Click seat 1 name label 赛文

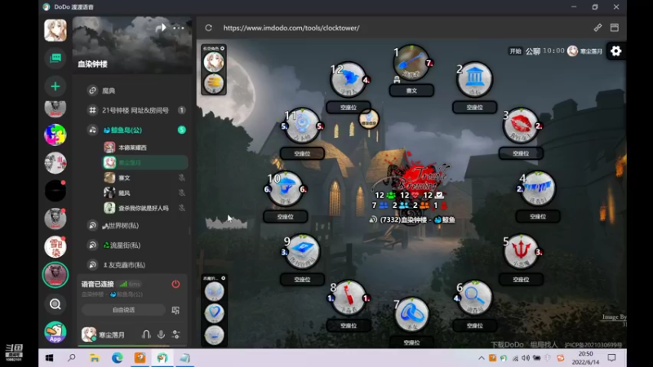click(411, 91)
